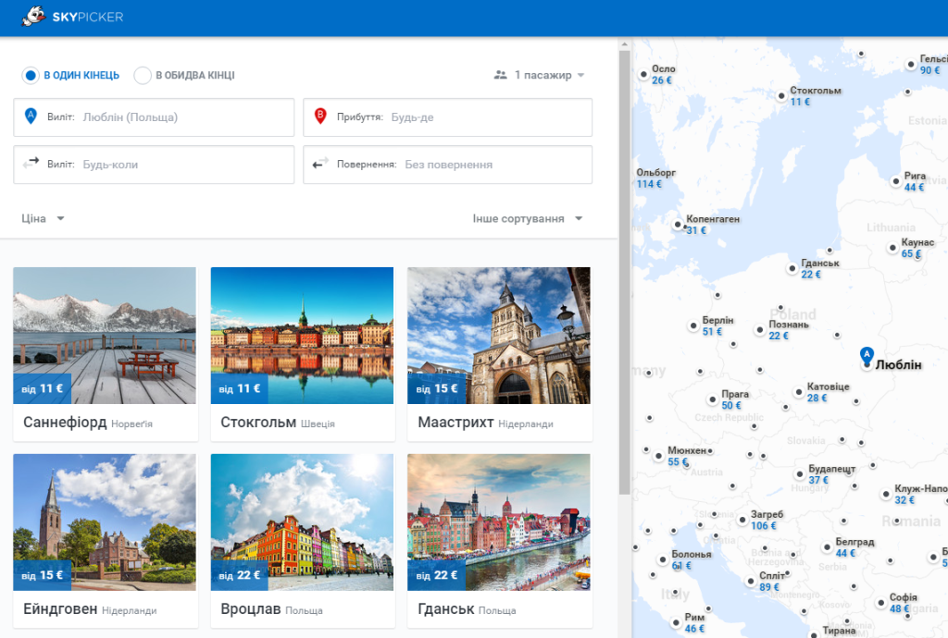Click the departure date arrows icon
Image resolution: width=948 pixels, height=638 pixels.
coord(31,163)
